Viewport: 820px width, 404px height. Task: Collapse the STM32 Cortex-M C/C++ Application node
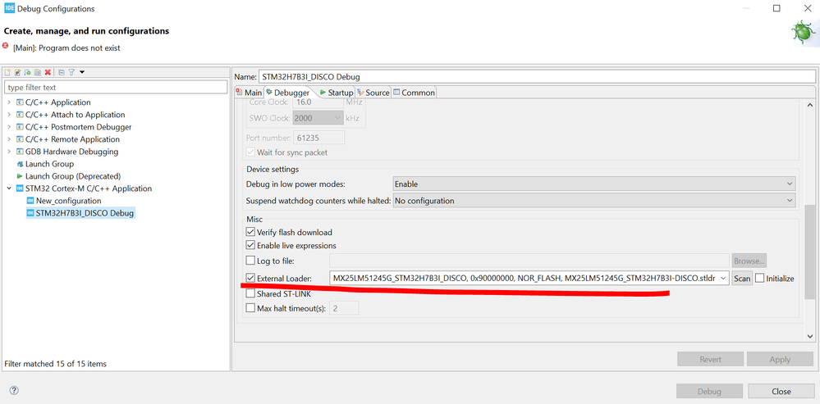(9, 188)
